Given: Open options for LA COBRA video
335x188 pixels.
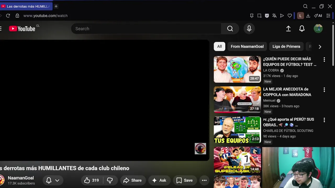Looking at the screenshot, I should tap(324, 60).
